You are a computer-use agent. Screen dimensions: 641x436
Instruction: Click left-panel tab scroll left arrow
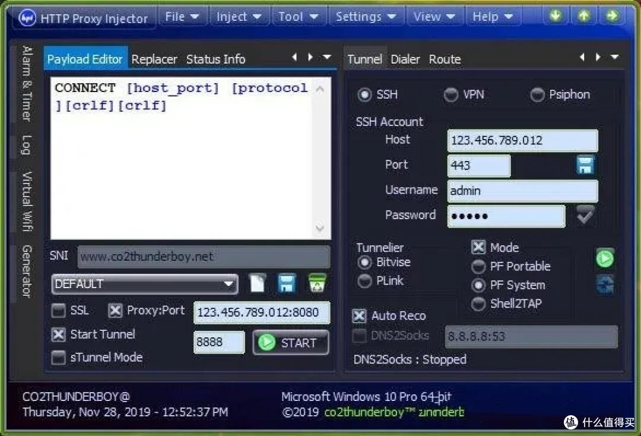pos(294,57)
